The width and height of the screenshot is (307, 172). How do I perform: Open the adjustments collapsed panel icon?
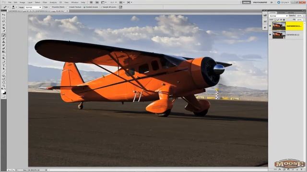(x=265, y=28)
